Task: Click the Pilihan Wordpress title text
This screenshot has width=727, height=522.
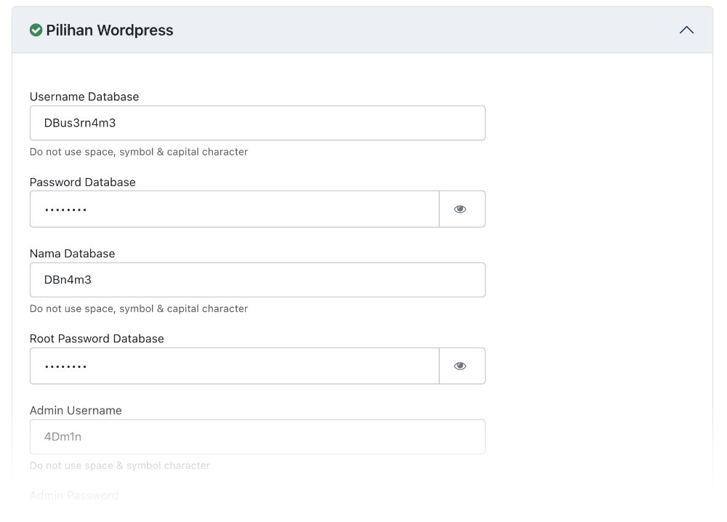Action: 109,30
